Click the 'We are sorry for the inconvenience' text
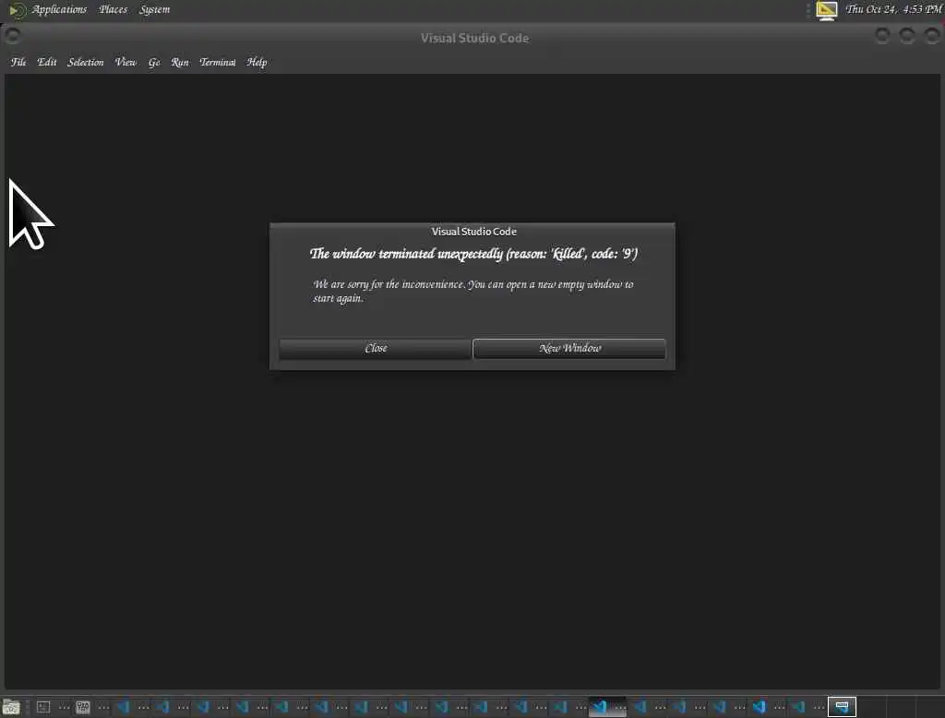Image resolution: width=945 pixels, height=718 pixels. click(473, 291)
